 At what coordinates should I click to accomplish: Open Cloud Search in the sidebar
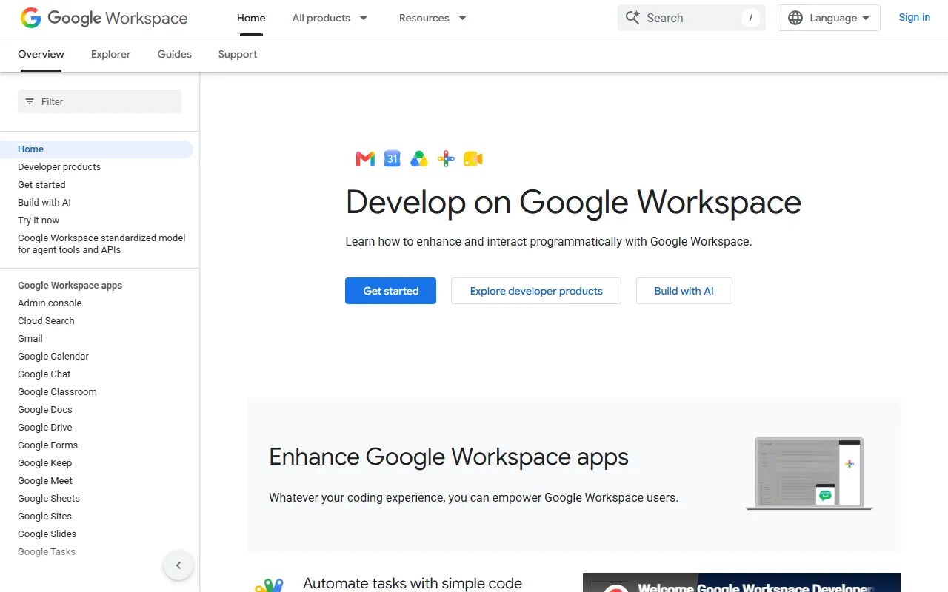click(x=46, y=321)
